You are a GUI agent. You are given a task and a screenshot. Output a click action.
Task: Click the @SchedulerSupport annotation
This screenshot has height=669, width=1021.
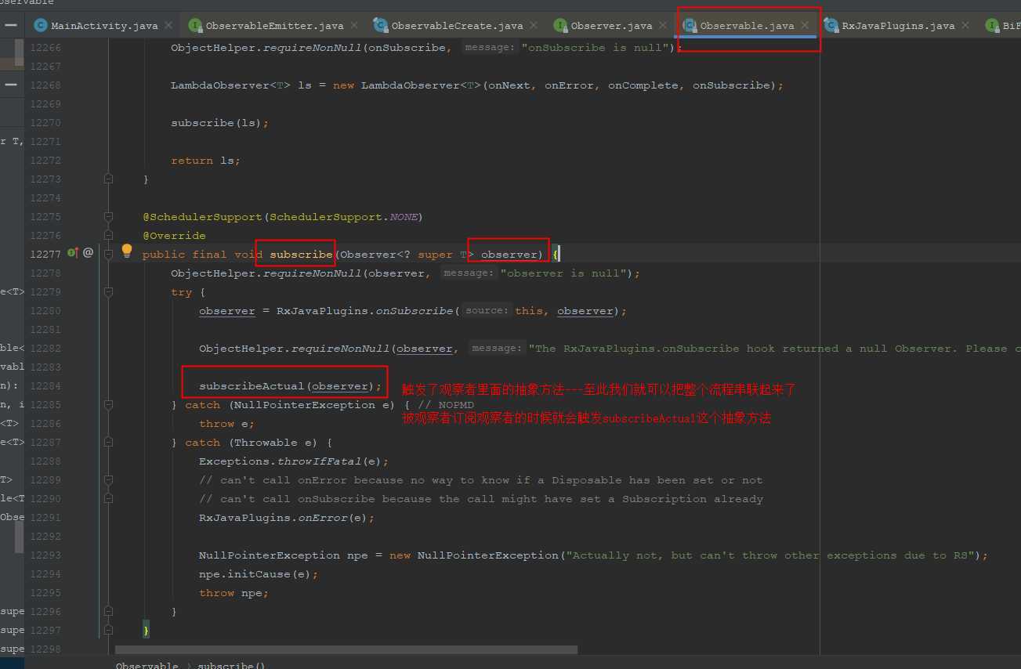point(282,217)
